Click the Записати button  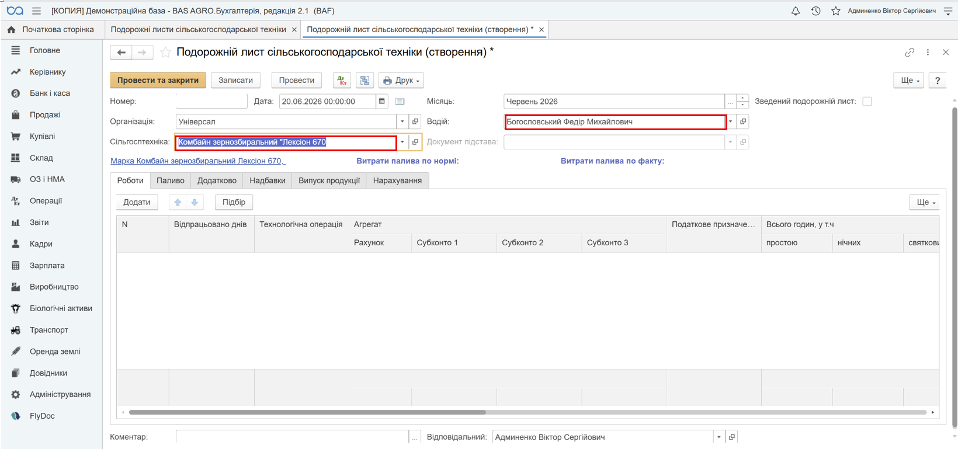click(x=235, y=81)
